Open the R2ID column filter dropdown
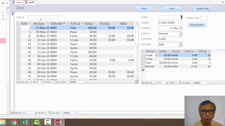Image resolution: width=225 pixels, height=126 pixels. tap(29, 24)
